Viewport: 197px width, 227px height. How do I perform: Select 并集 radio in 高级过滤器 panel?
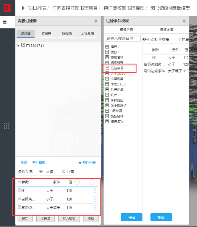(x=63, y=171)
